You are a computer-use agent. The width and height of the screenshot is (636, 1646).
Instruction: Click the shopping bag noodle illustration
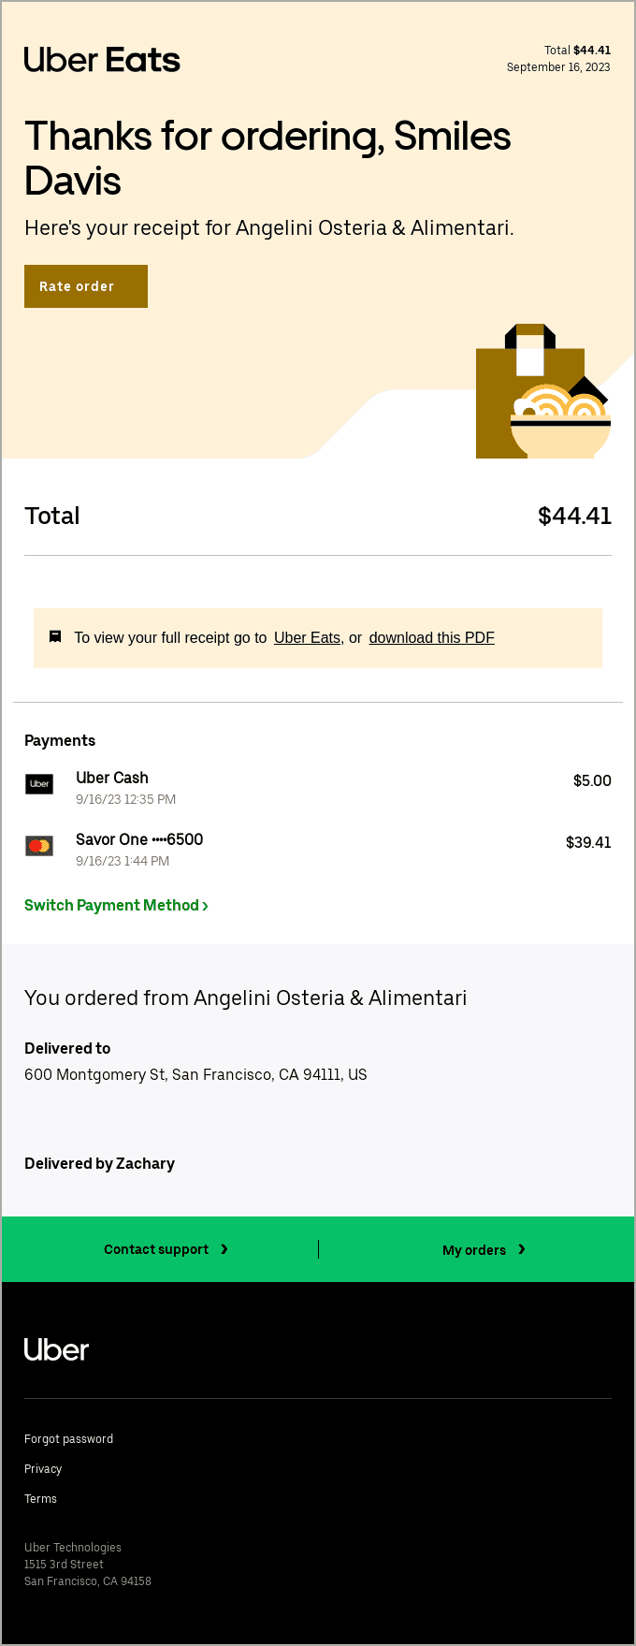[x=542, y=390]
